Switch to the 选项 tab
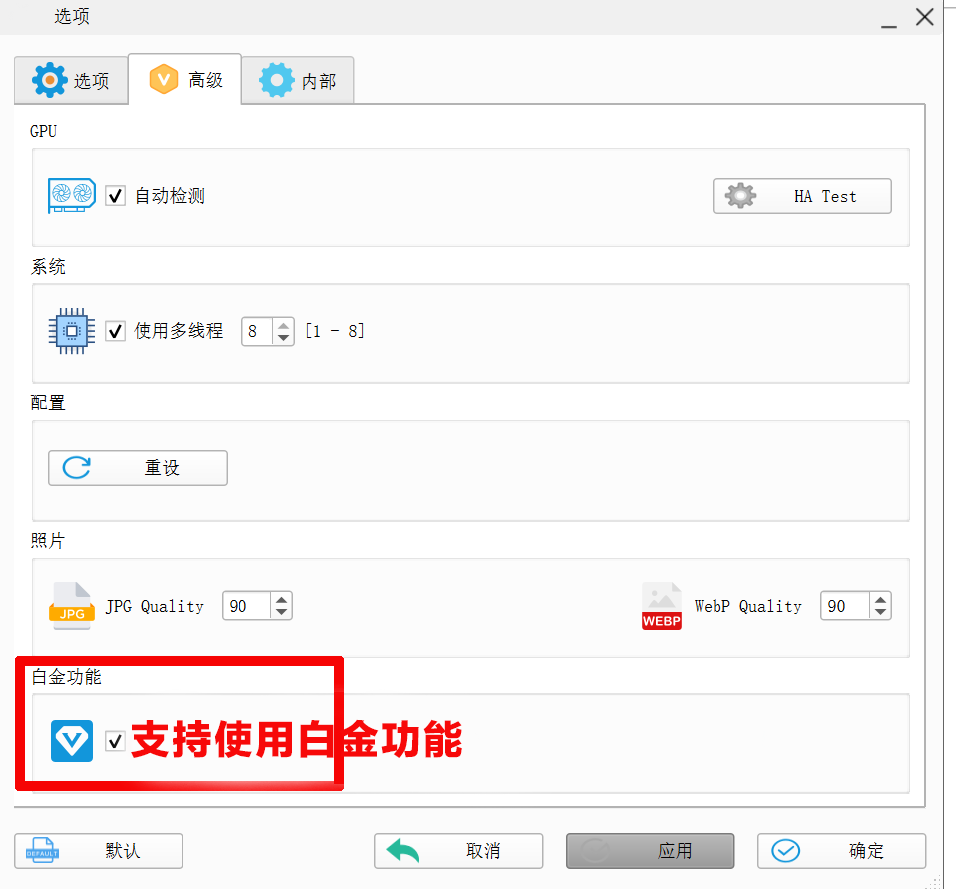The height and width of the screenshot is (889, 956). pyautogui.click(x=71, y=80)
